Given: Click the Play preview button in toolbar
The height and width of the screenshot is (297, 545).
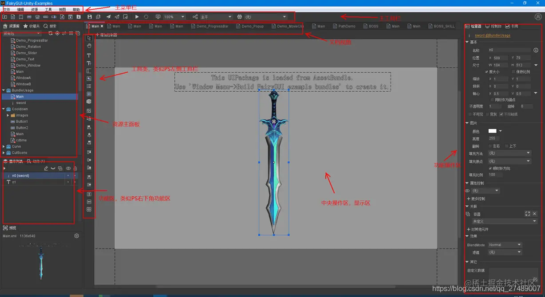Looking at the screenshot, I should [x=137, y=17].
